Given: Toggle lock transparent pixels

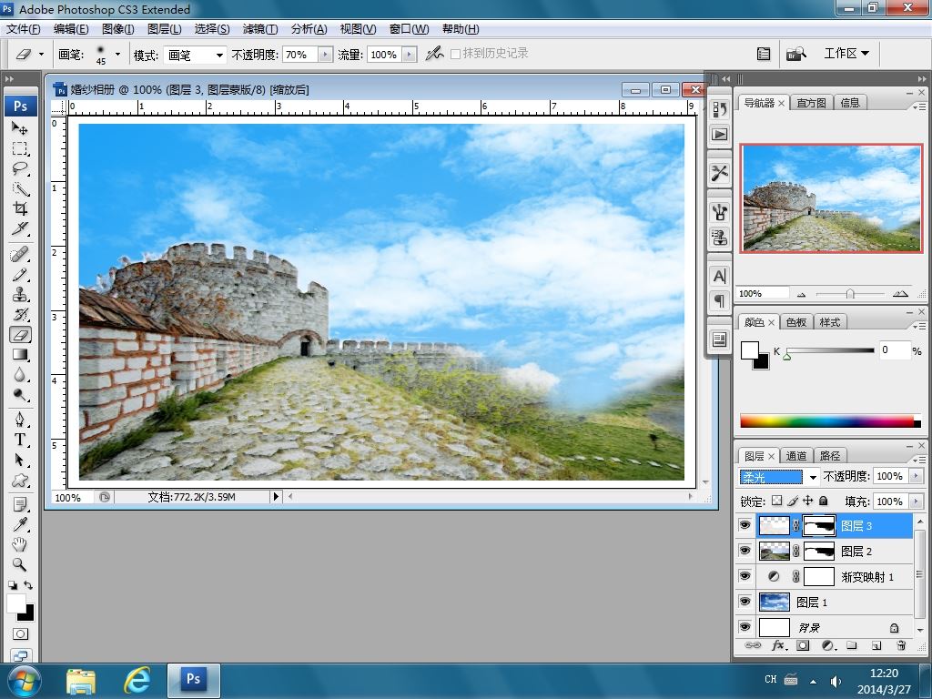Looking at the screenshot, I should [x=777, y=501].
